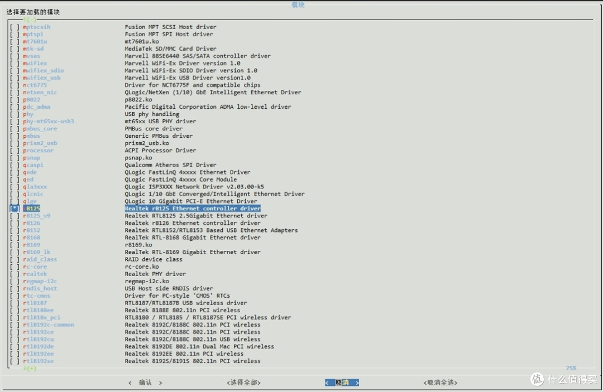
Task: Click the 取消全选 deselect all button
Action: 441,383
